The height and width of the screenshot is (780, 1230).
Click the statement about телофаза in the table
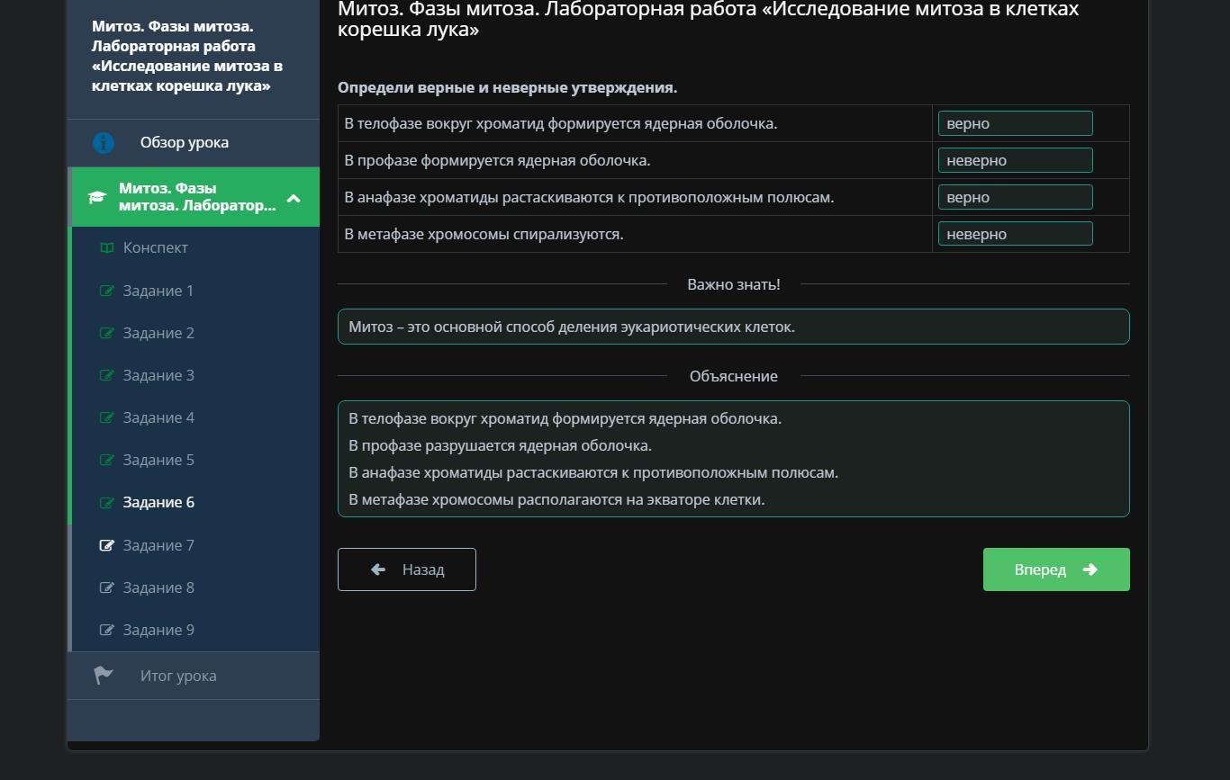point(561,123)
